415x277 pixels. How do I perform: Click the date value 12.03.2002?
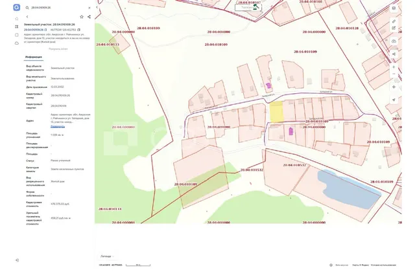tap(57, 87)
